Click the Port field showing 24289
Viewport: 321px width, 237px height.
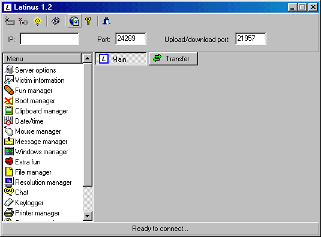[131, 38]
